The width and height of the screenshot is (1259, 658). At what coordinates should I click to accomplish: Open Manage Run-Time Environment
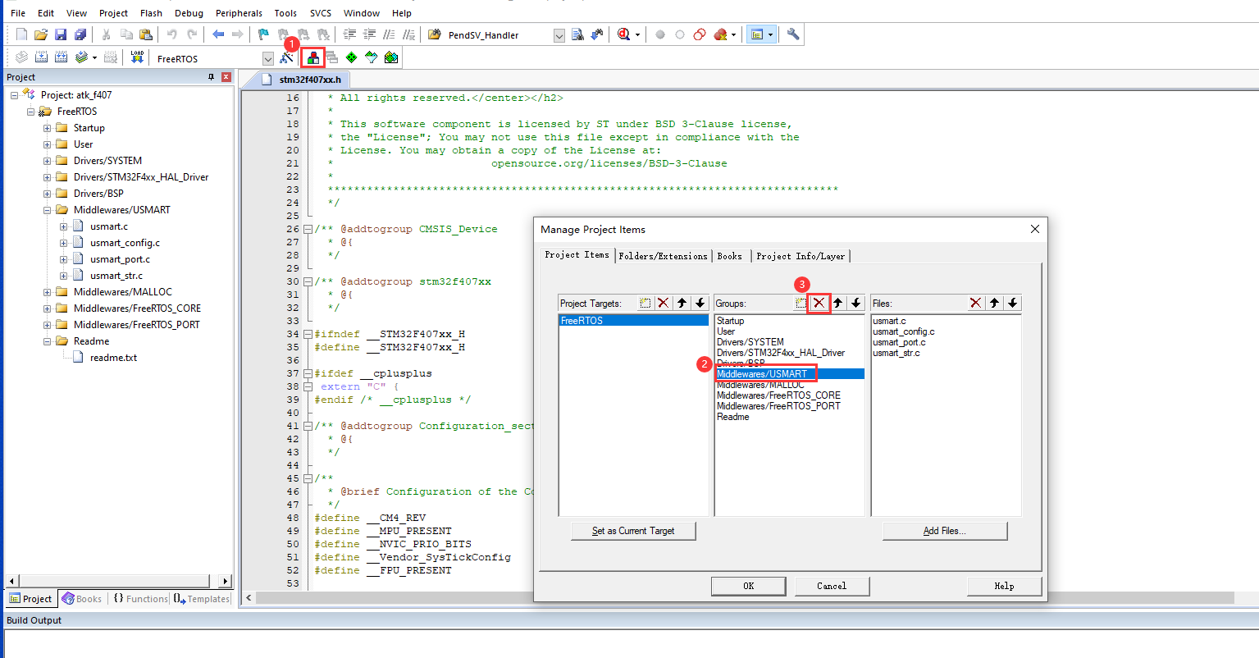pos(351,57)
